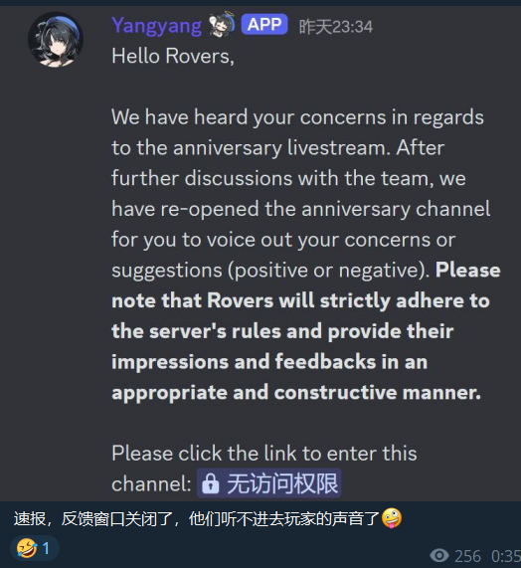Click the zany face emoji in caption
Image resolution: width=521 pixels, height=568 pixels.
coord(392,518)
